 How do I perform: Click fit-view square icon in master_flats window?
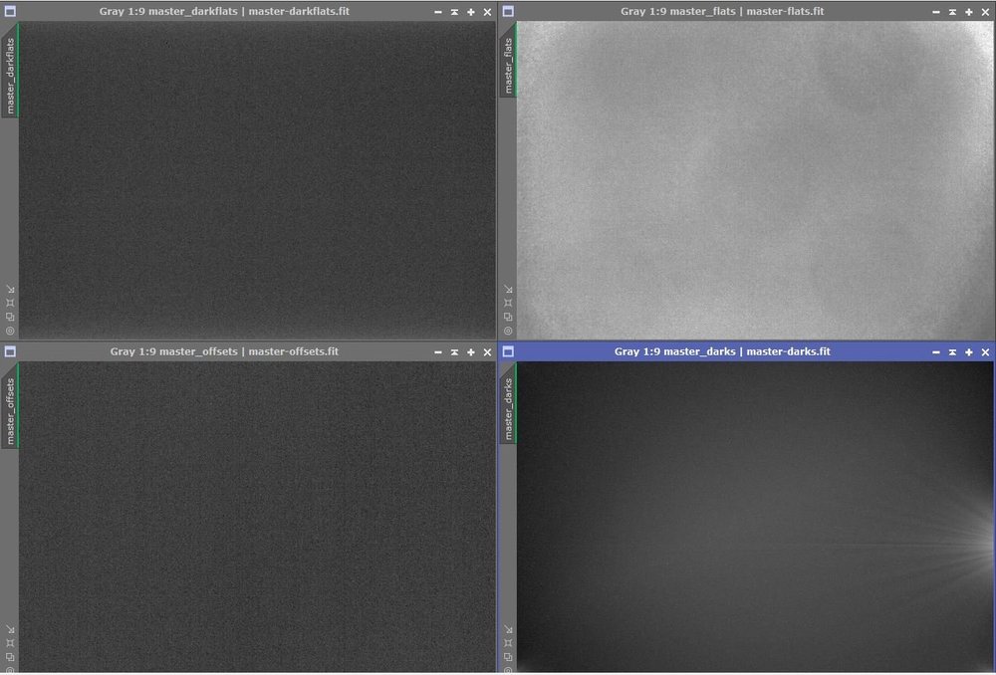(508, 303)
